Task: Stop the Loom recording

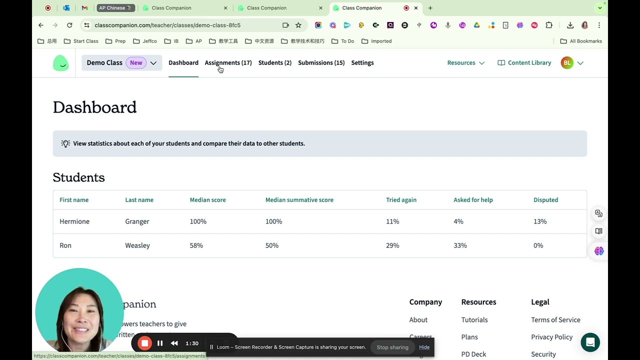Action: tap(144, 343)
